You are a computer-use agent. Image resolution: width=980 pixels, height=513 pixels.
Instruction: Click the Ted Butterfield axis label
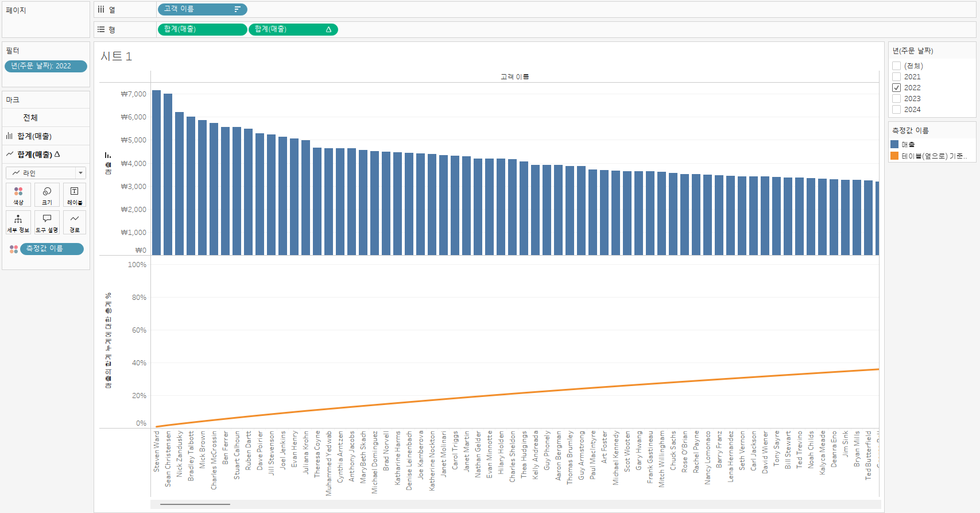(868, 455)
